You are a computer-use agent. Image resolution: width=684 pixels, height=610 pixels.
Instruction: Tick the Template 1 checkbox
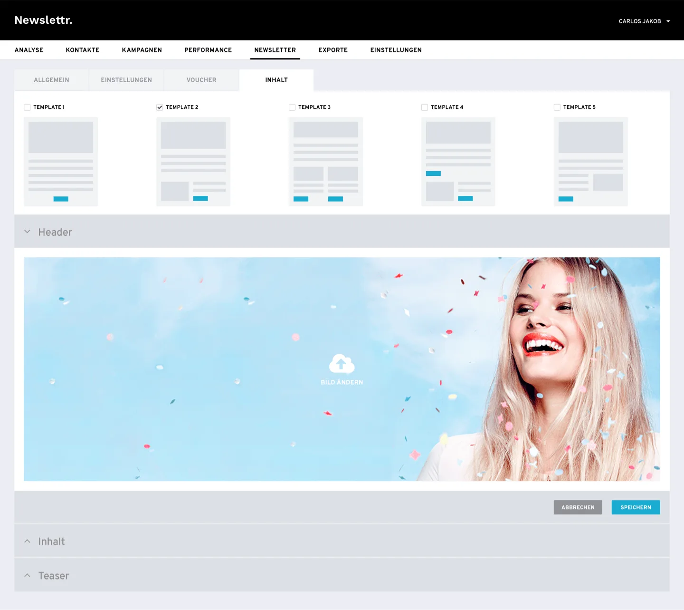coord(27,107)
